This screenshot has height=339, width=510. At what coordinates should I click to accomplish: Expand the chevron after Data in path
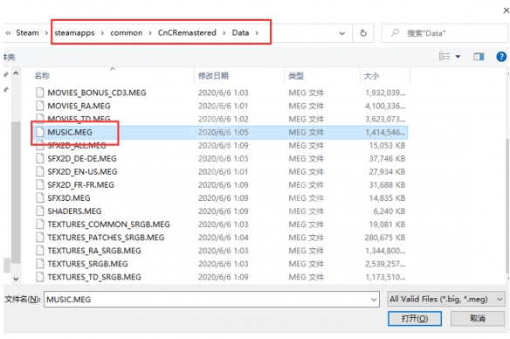pos(257,33)
